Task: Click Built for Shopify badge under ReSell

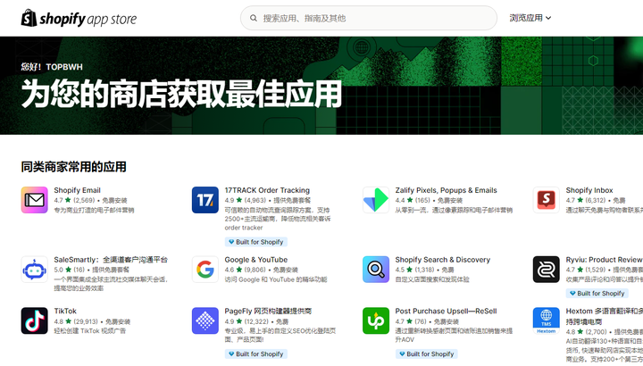Action: point(427,354)
